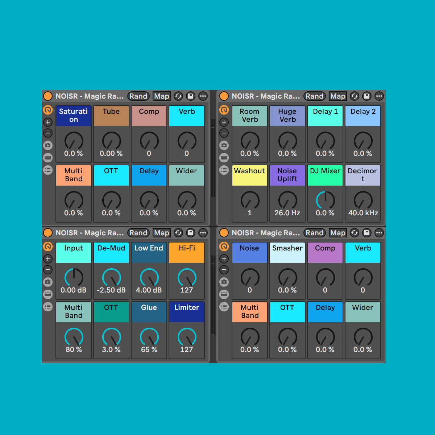Show macro variations via the list icon on bottom-right rack
The height and width of the screenshot is (435, 435).
pyautogui.click(x=224, y=307)
